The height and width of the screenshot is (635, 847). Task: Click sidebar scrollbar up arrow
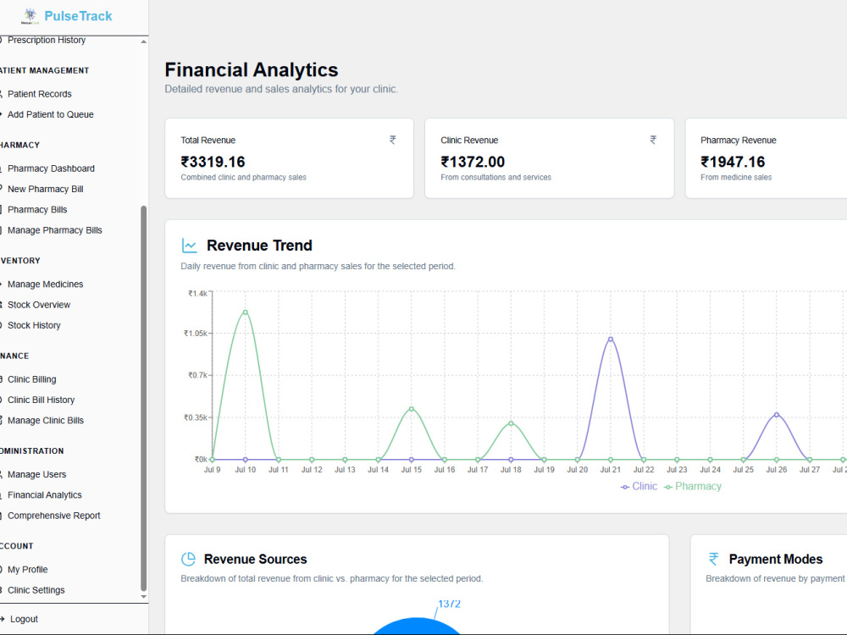144,41
